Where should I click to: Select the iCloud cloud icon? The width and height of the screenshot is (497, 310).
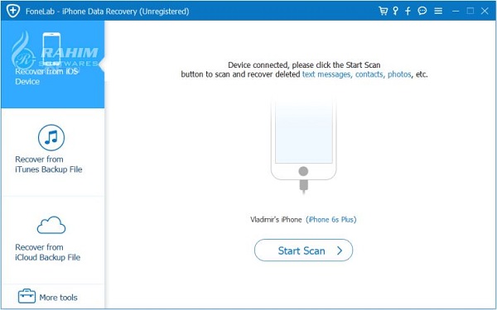pyautogui.click(x=51, y=225)
